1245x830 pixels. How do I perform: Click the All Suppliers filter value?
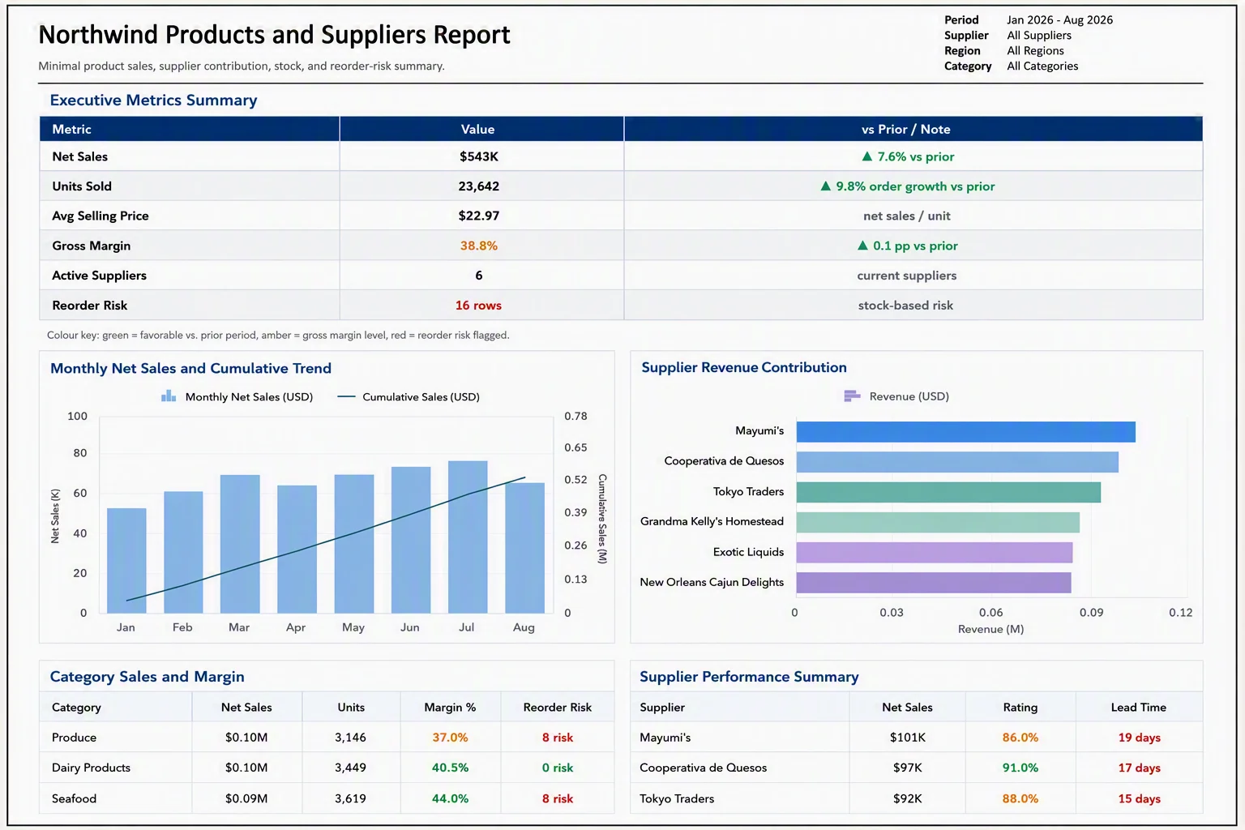1038,35
